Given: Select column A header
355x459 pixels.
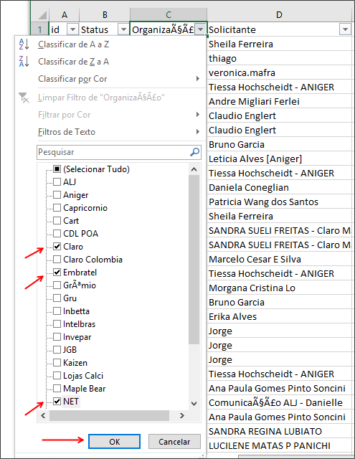Looking at the screenshot, I should click(65, 14).
